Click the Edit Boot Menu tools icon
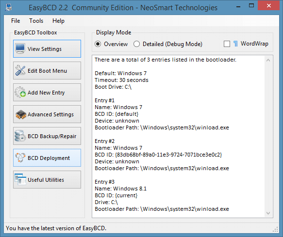This screenshot has height=237, width=283. point(20,70)
